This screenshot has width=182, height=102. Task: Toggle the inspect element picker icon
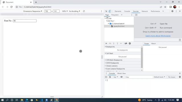click(106, 11)
